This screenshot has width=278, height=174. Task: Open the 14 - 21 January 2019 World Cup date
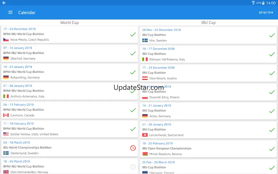pos(17,67)
